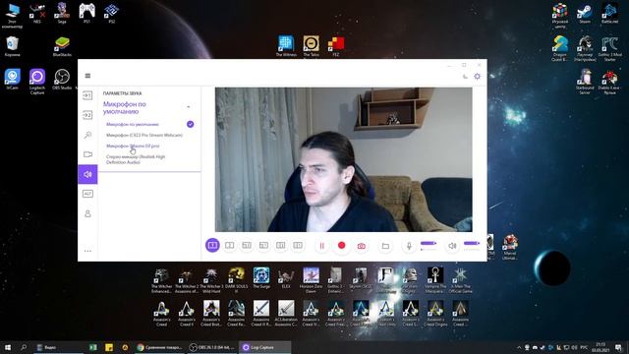Click the webcam preview video

pos(343,159)
